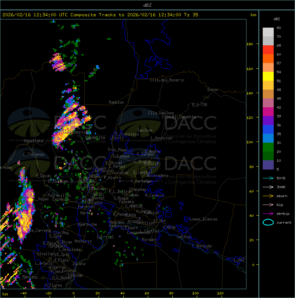The image size is (295, 298).
Task: Click the 'Manzano' map label
Action: (30, 277)
